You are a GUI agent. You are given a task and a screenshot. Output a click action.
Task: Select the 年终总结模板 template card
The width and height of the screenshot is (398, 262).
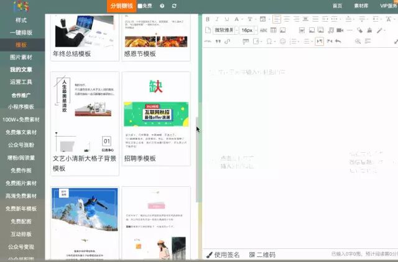pyautogui.click(x=85, y=37)
